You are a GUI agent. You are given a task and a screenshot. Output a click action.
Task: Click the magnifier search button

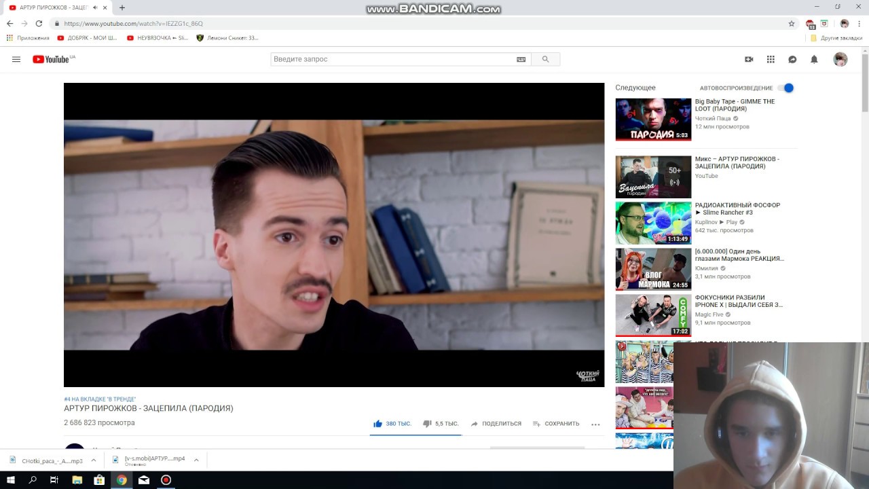pos(545,59)
